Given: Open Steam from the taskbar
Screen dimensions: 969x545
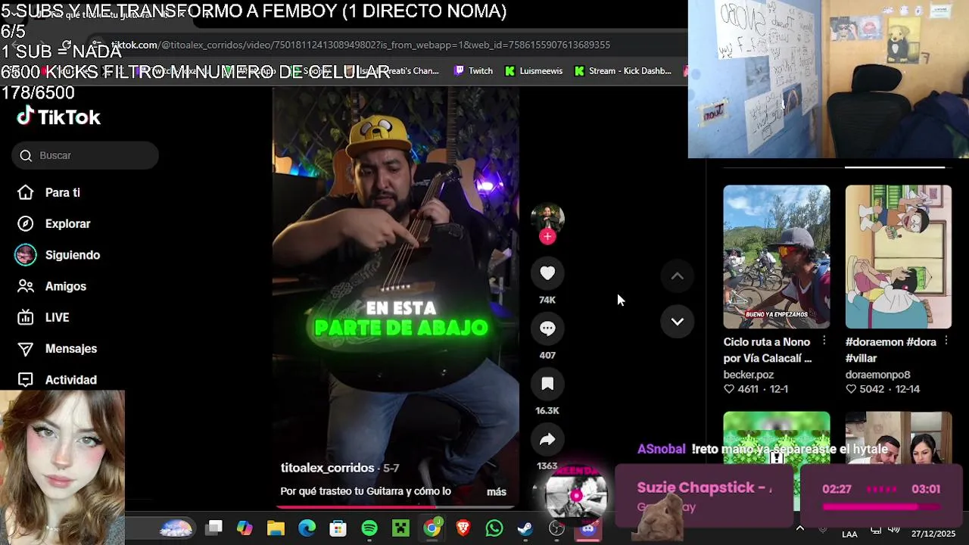Looking at the screenshot, I should [x=525, y=528].
